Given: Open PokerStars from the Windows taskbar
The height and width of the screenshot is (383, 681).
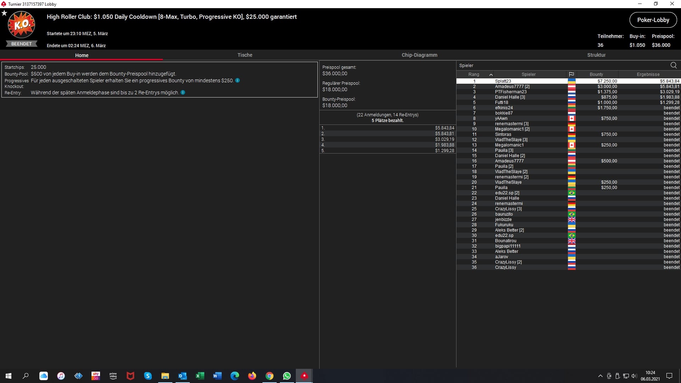Looking at the screenshot, I should click(x=304, y=376).
